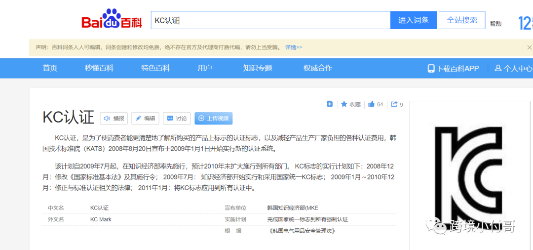Click the 讨论 comment button
This screenshot has height=250, width=533.
[x=177, y=119]
